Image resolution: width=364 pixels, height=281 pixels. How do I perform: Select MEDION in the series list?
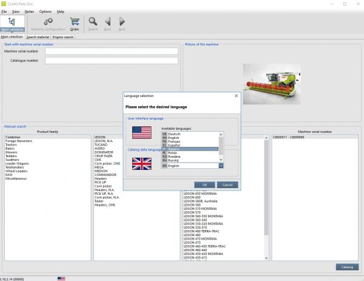tap(101, 171)
